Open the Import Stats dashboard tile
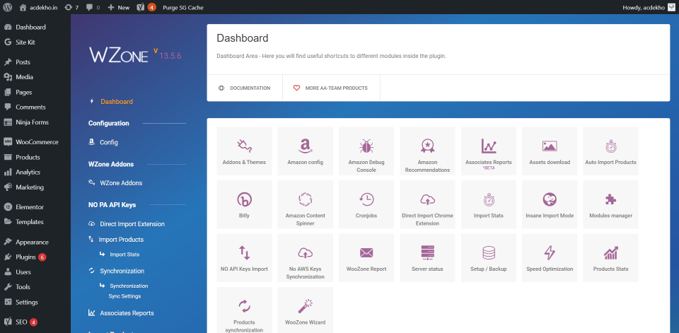 489,204
